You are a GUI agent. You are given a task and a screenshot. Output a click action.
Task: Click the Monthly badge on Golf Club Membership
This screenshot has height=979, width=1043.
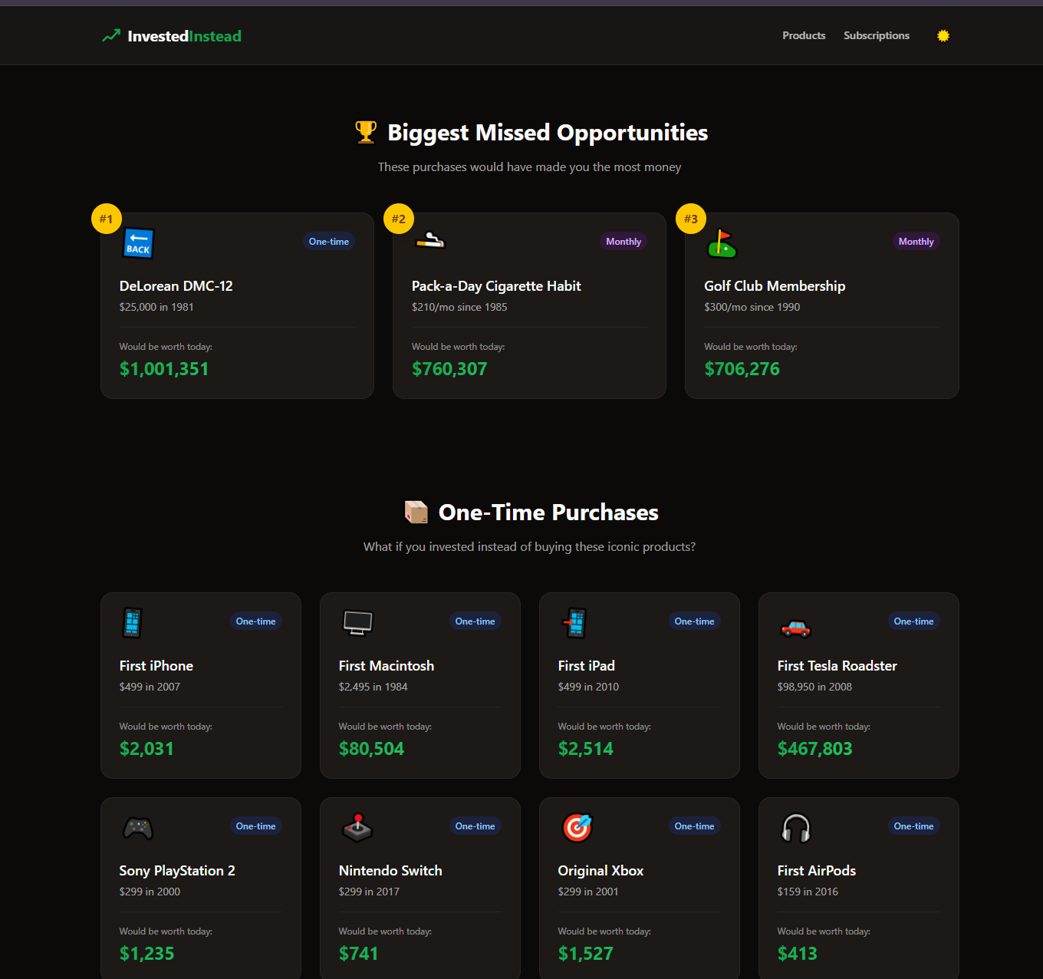coord(916,241)
